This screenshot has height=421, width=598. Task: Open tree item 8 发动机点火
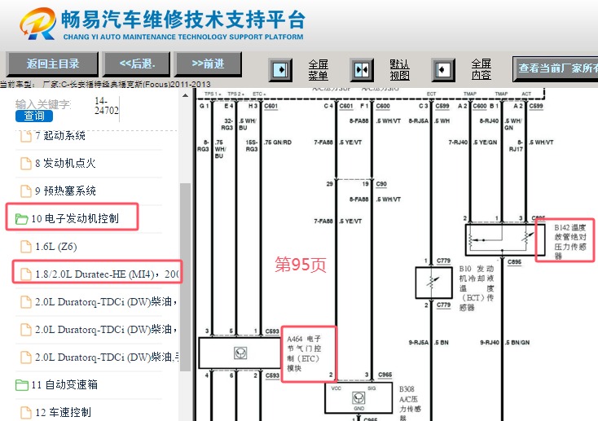click(65, 163)
